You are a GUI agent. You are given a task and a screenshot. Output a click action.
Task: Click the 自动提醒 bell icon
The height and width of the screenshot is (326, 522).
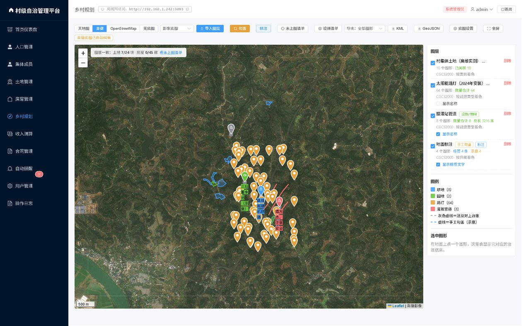click(10, 168)
